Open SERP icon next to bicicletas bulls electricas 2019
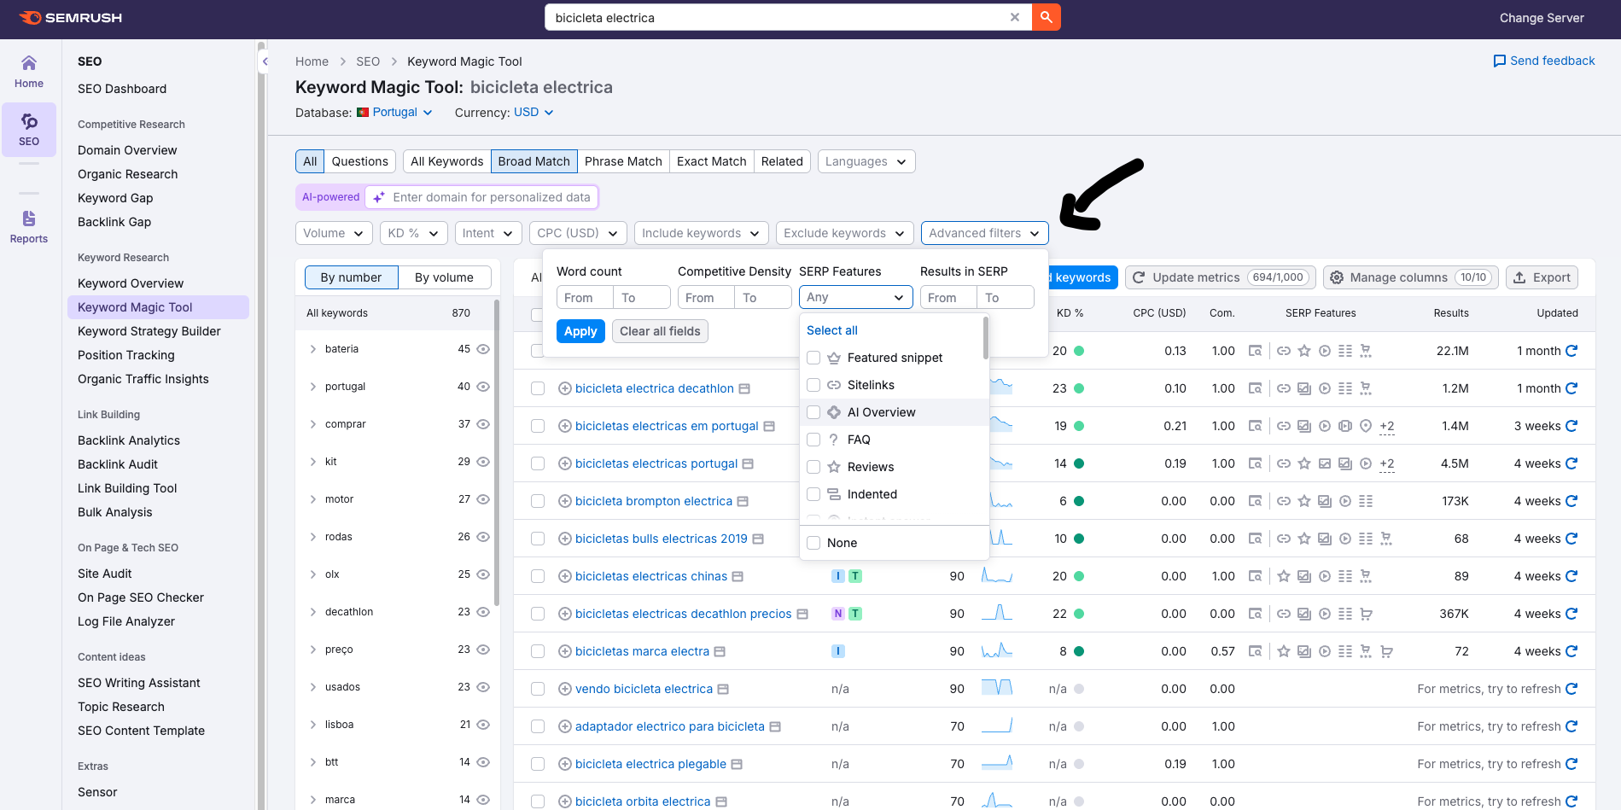 click(x=758, y=539)
